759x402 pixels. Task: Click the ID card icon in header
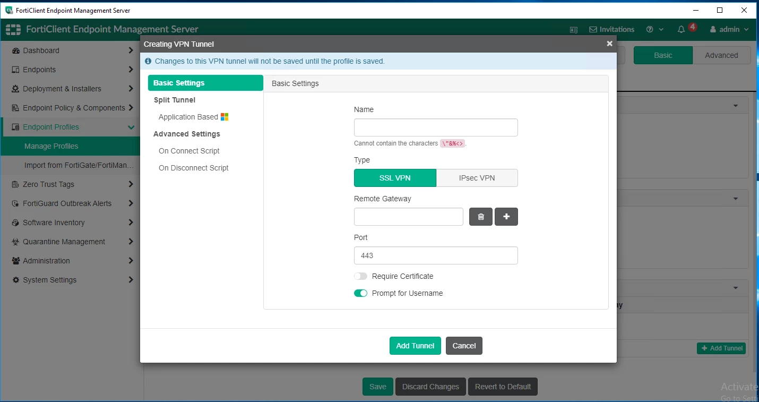pyautogui.click(x=574, y=30)
